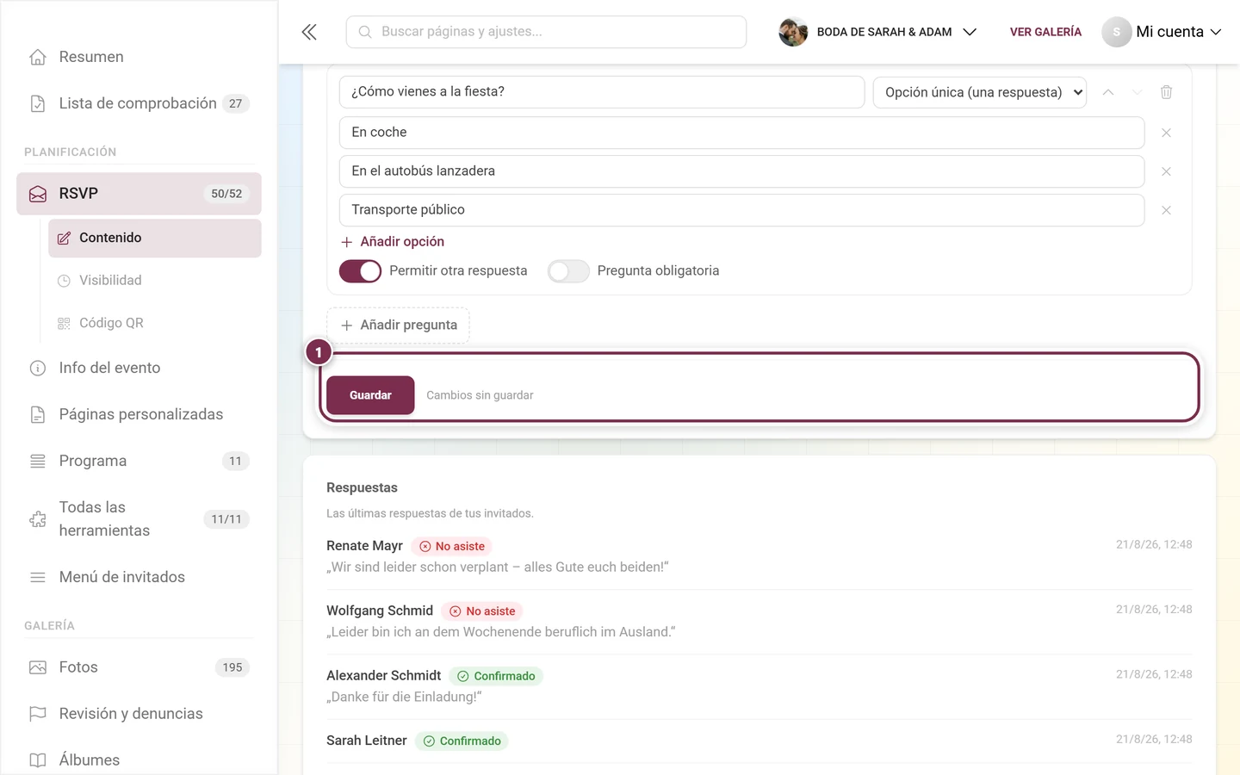Remove the 'En coche' option
Screen dimensions: 1240x775
pos(1166,133)
